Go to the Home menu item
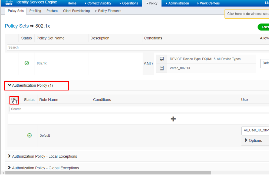Viewport: 270px width, 175px height. (72, 3)
